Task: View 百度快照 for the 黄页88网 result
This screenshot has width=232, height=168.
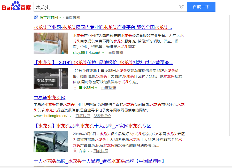Action: [109, 88]
